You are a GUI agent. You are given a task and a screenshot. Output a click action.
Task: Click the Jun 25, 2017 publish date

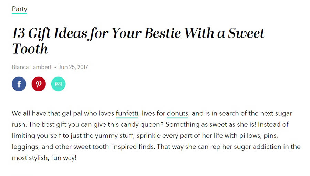click(73, 67)
